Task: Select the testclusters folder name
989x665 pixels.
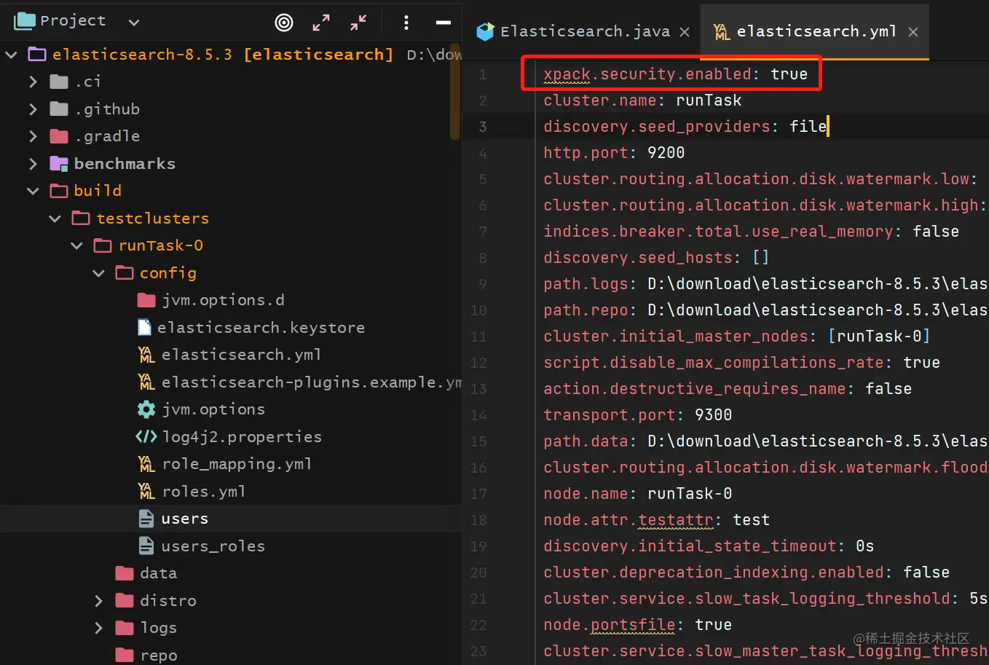Action: tap(153, 219)
